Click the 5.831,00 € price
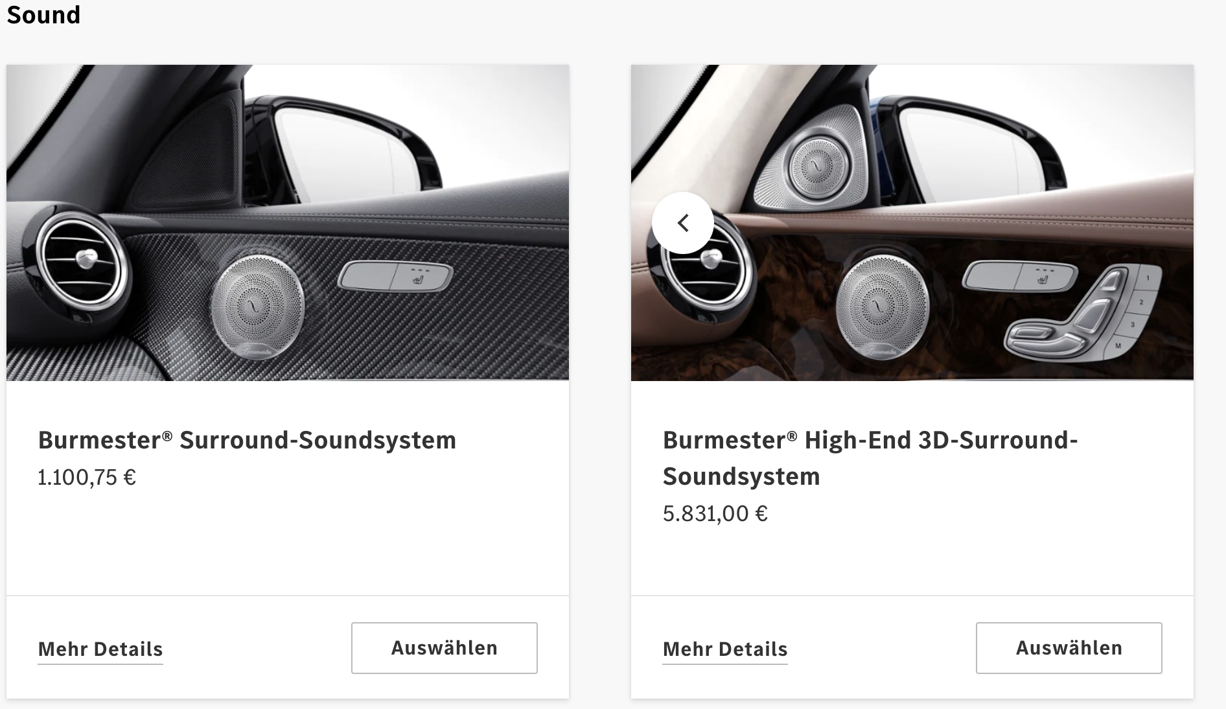 pyautogui.click(x=715, y=514)
